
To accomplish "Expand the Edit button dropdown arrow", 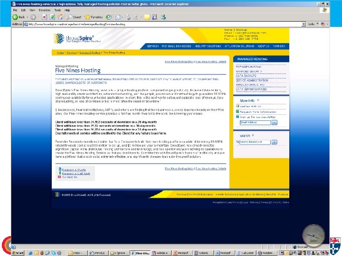I will pos(141,17).
